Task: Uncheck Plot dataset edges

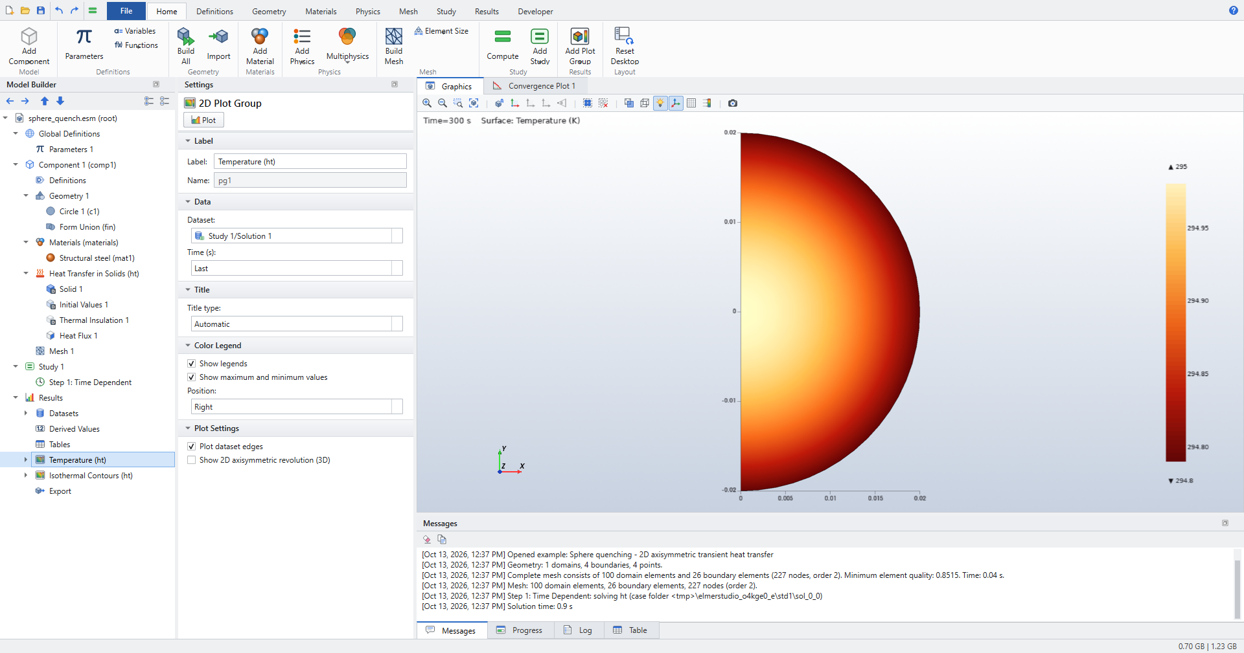Action: 191,447
